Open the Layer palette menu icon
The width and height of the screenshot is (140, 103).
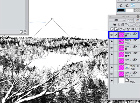click(x=110, y=17)
